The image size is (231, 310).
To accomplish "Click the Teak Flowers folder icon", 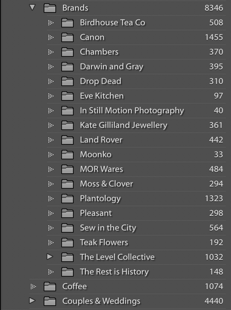I will click(x=67, y=242).
